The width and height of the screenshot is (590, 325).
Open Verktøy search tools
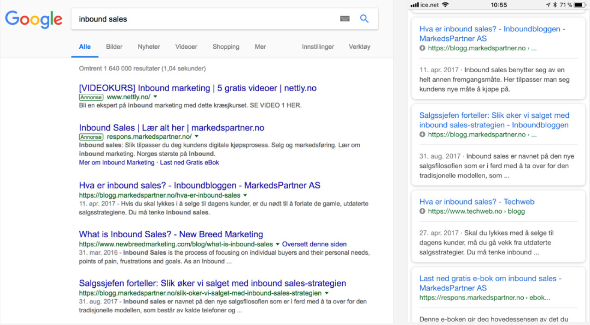coord(360,46)
